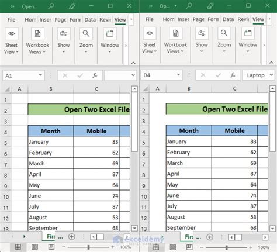The height and width of the screenshot is (252, 277).
Task: Expand quick access chevrons in left title bar
Action: coord(12,6)
